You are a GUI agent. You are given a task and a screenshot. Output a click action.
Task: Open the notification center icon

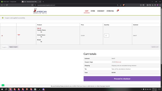[x=159, y=89]
